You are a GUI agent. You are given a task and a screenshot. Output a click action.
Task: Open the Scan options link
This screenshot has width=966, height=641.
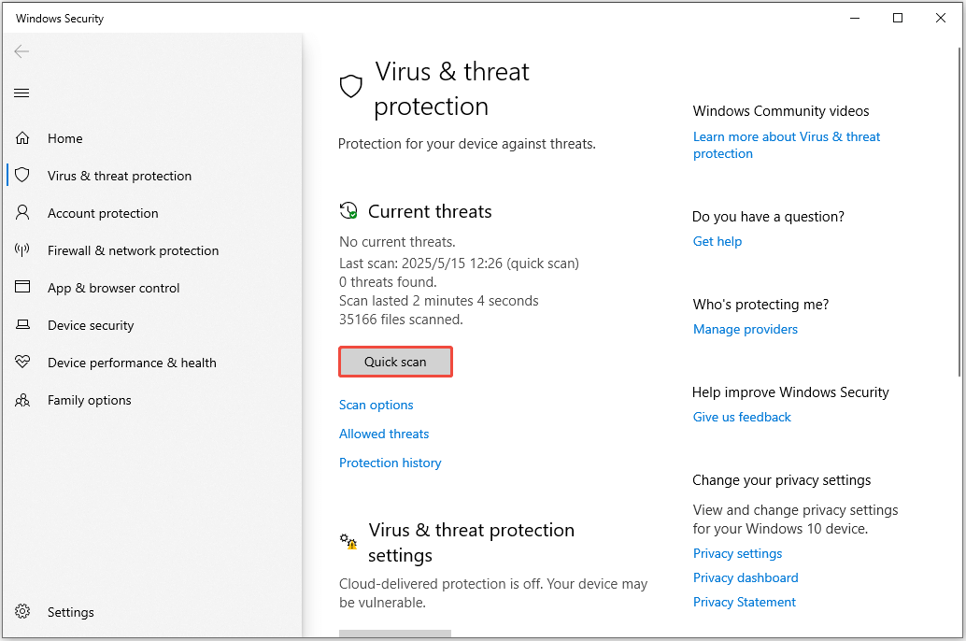pos(376,405)
